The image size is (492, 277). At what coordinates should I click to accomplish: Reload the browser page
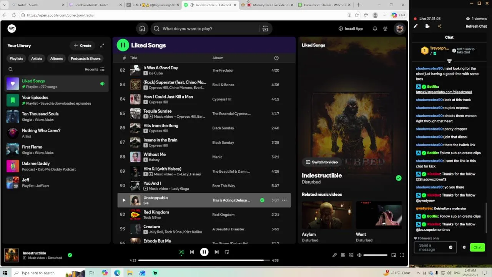(x=14, y=15)
